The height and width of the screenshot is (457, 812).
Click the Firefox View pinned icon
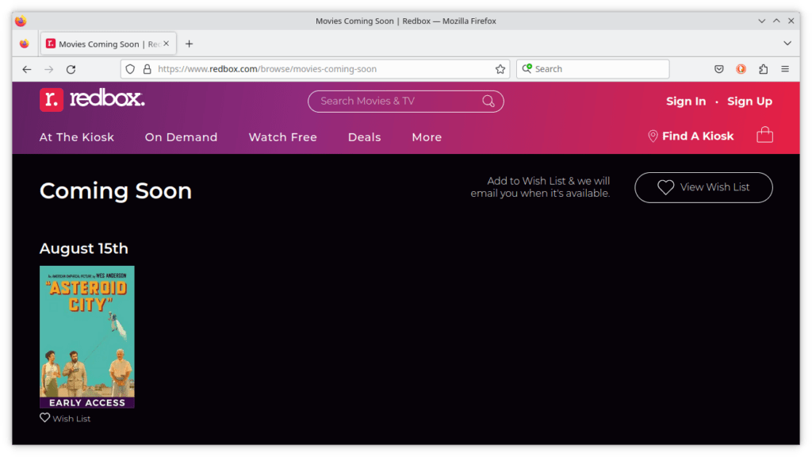click(x=25, y=44)
